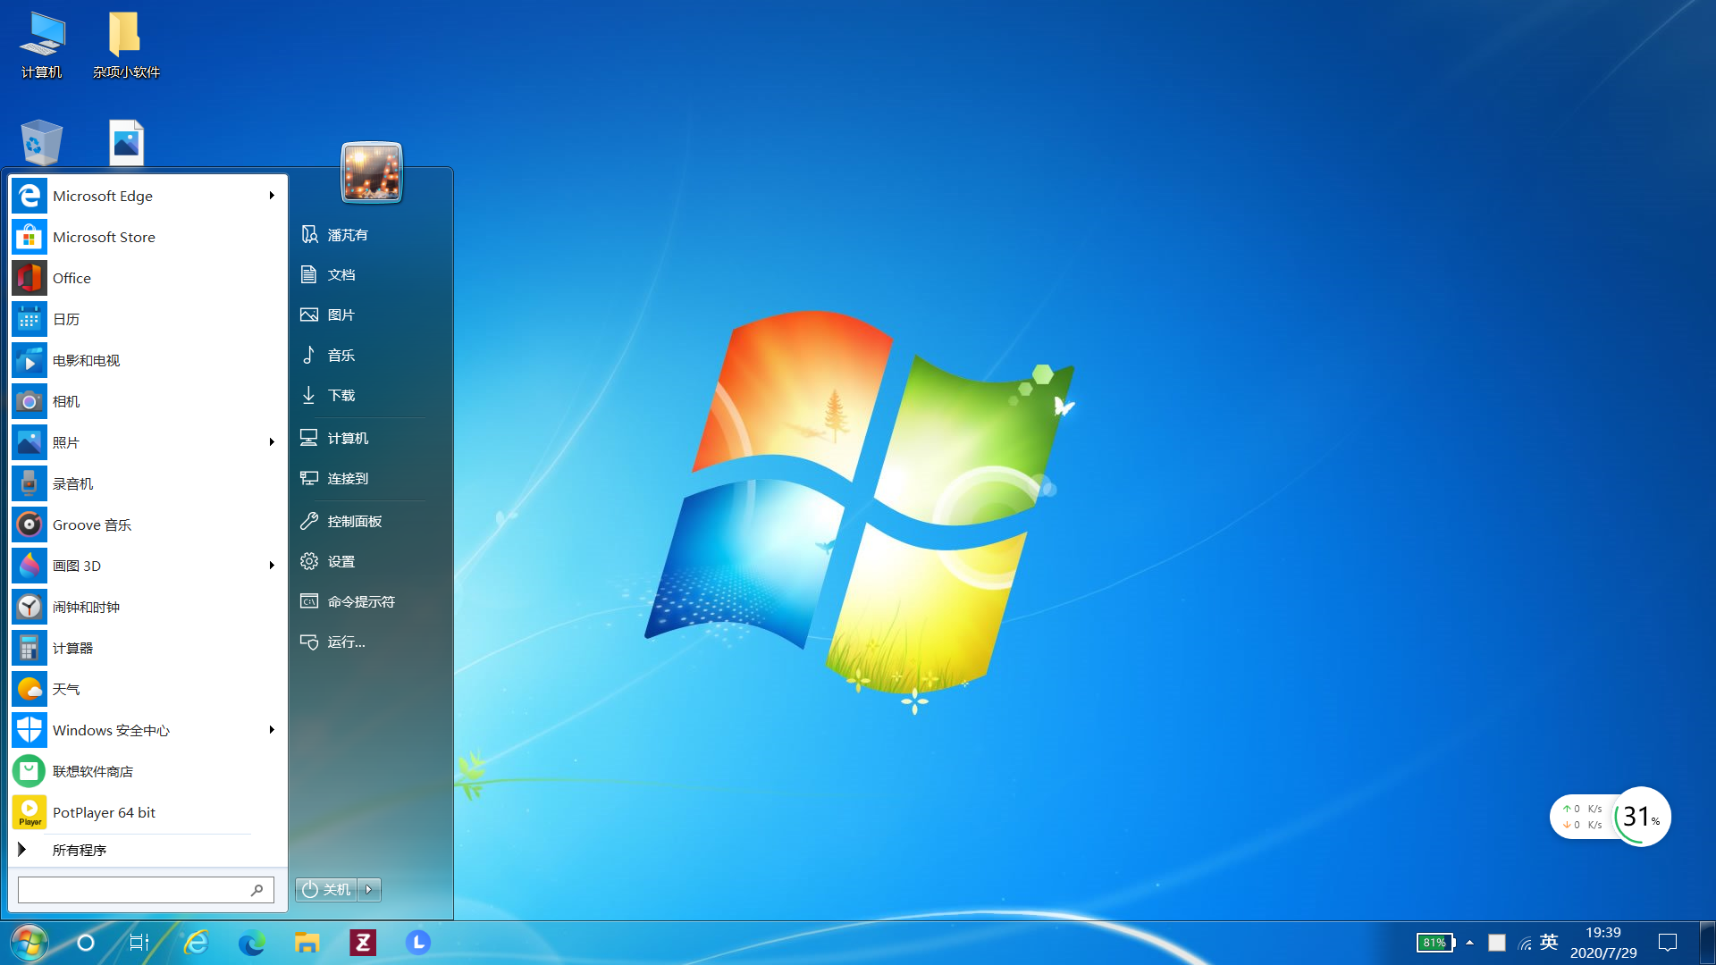Select the image file desktop icon
The height and width of the screenshot is (965, 1716).
pyautogui.click(x=126, y=142)
